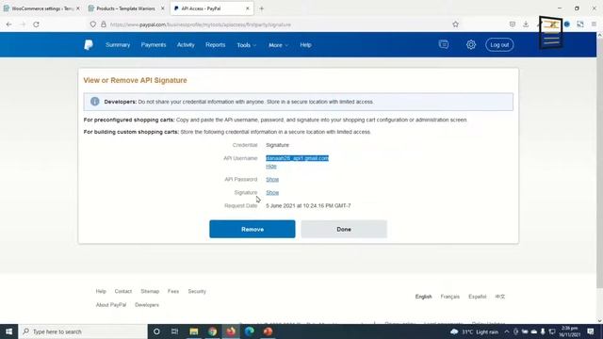Image resolution: width=603 pixels, height=339 pixels.
Task: Switch to WooCommerce settings tab
Action: (41, 8)
